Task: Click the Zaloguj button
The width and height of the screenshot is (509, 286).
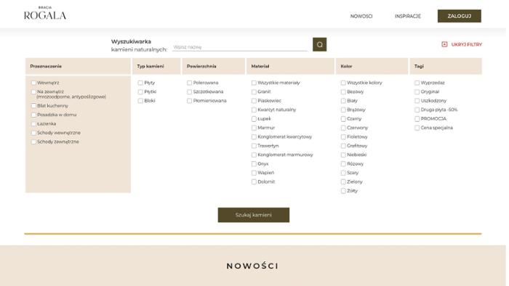Action: (x=459, y=16)
